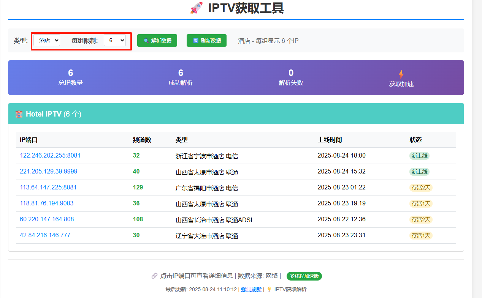Select the 113.64.147.225:8081 IP link
This screenshot has height=298, width=482.
(x=48, y=188)
